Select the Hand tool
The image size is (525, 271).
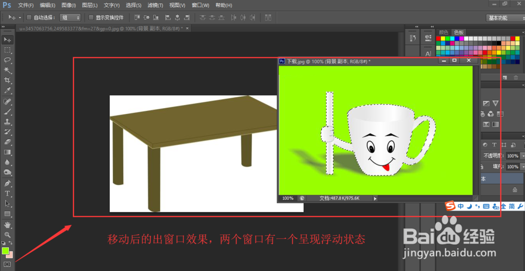7,224
